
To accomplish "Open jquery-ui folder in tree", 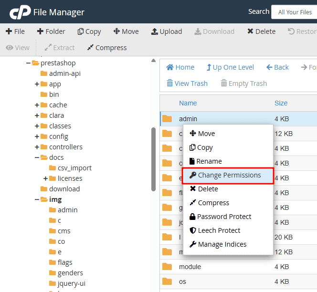I will pos(72,283).
